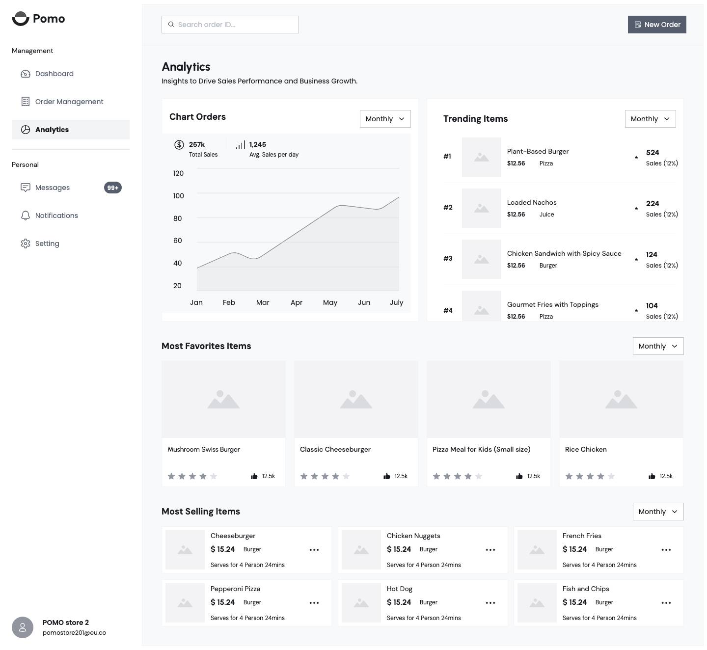Open the Most Favorites Items Monthly dropdown
707x650 pixels.
coord(658,346)
